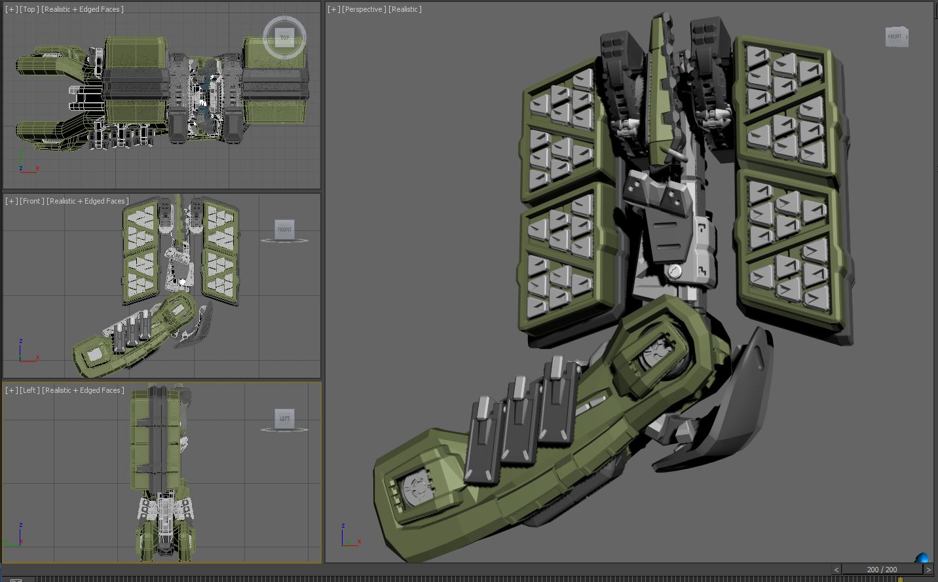Image resolution: width=938 pixels, height=582 pixels.
Task: Click the FRONT ViewCube in the Front viewport
Action: pyautogui.click(x=284, y=229)
